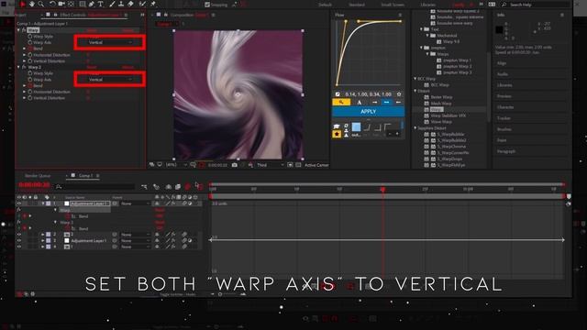
Task: Click the light blue preset swatch in Flow
Action: (356, 127)
